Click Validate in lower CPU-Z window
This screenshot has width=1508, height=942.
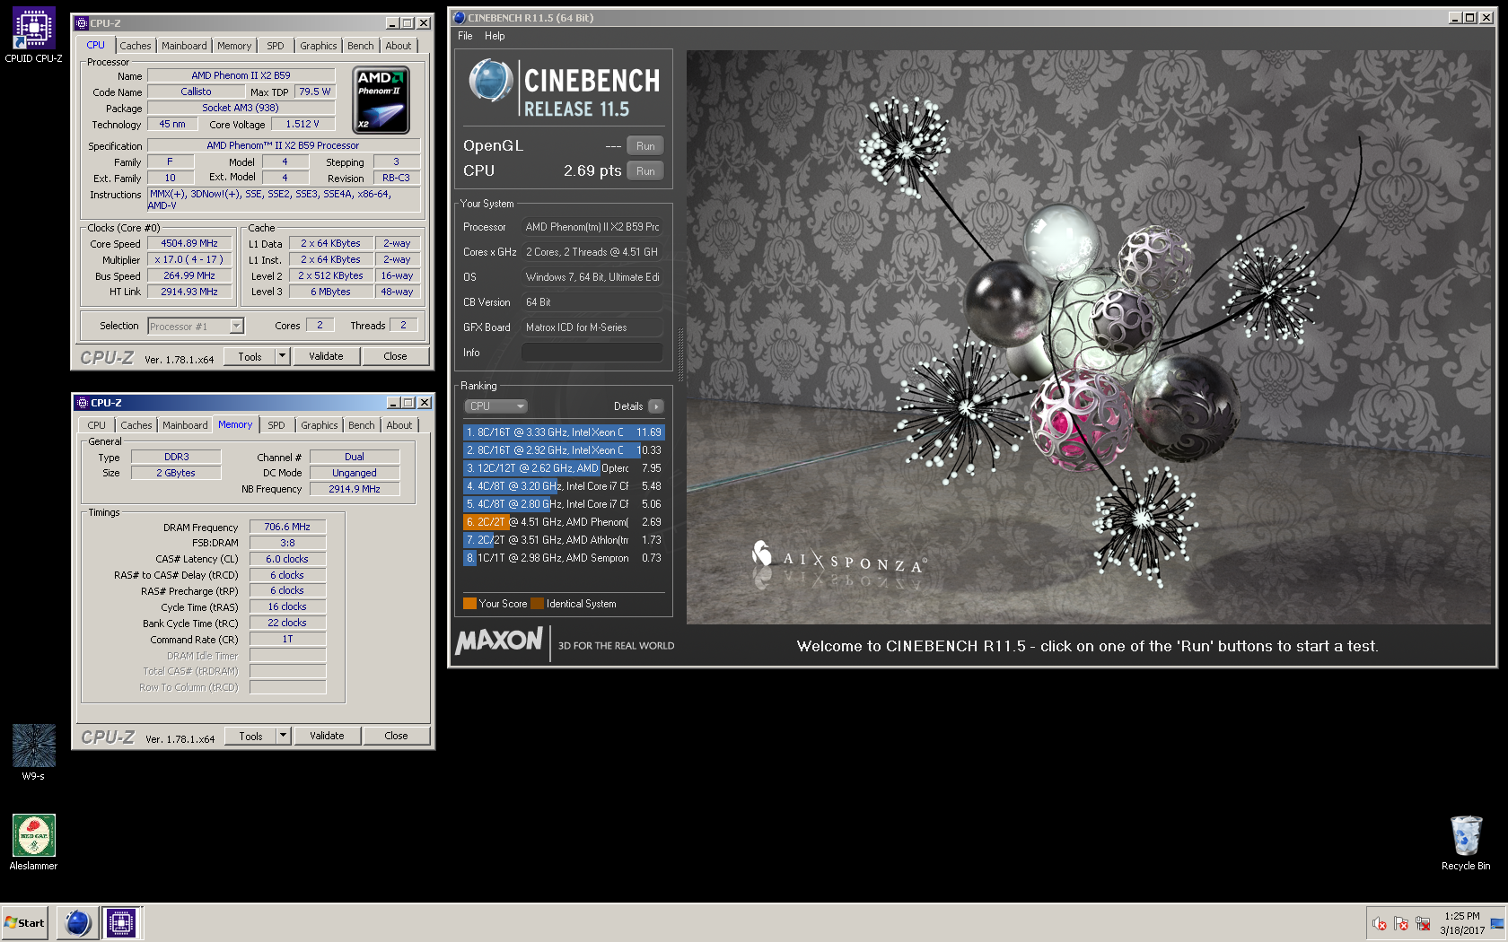pyautogui.click(x=327, y=736)
